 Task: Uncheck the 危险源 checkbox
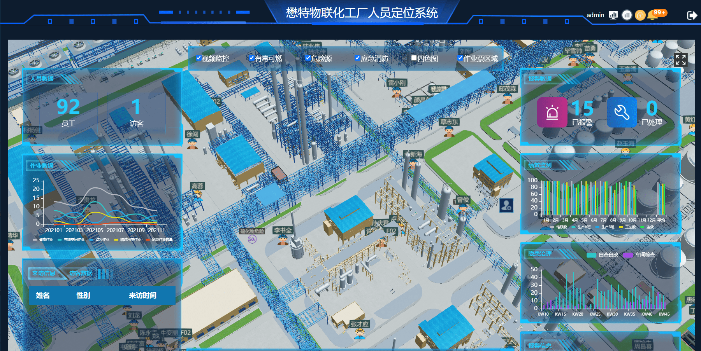tap(308, 58)
